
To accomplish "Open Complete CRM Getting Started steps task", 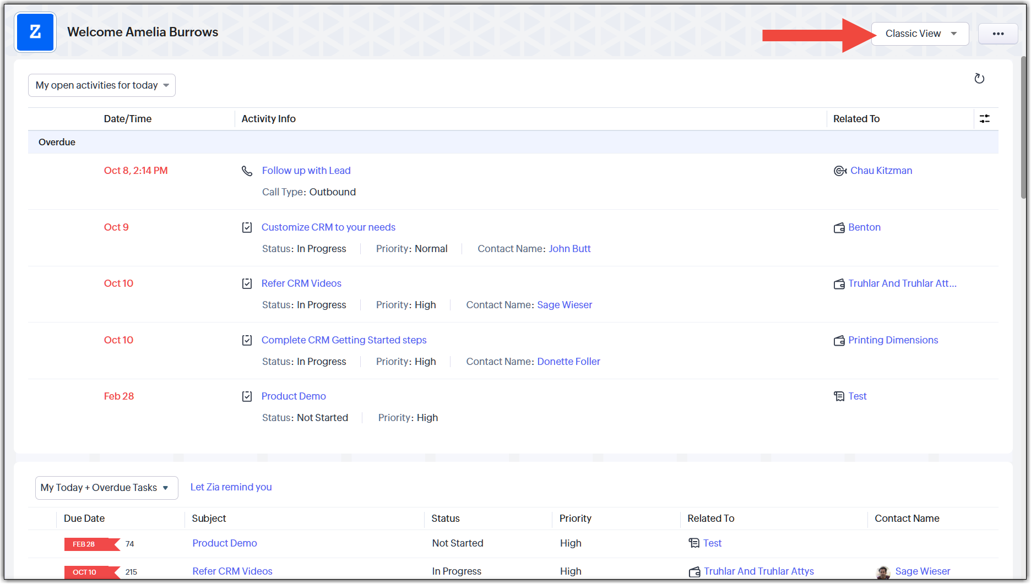I will pos(344,340).
